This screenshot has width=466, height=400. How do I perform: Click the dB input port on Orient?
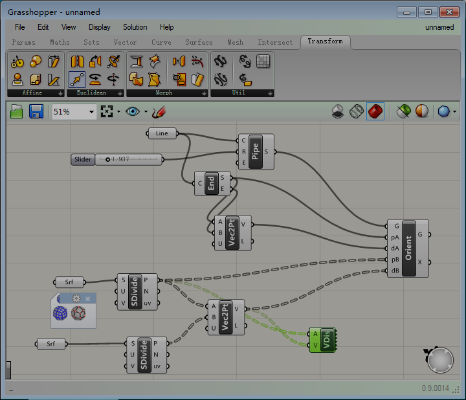pyautogui.click(x=386, y=271)
